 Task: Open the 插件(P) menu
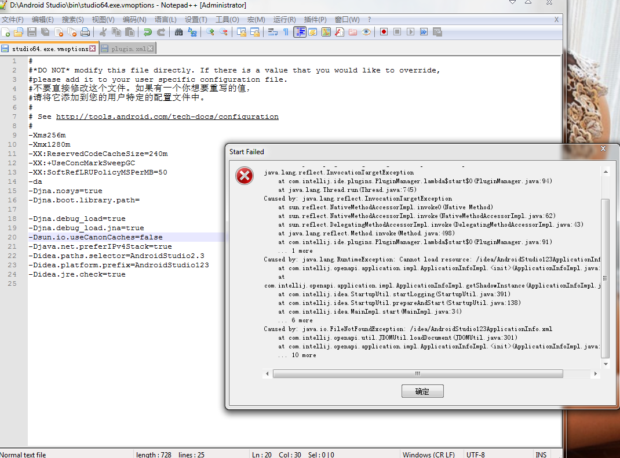click(315, 19)
